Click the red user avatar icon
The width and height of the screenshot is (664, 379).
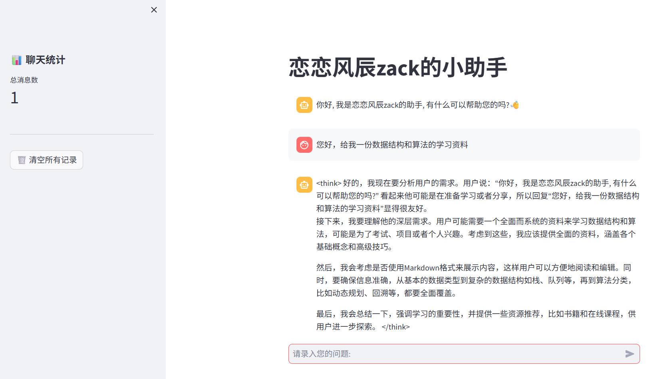304,145
